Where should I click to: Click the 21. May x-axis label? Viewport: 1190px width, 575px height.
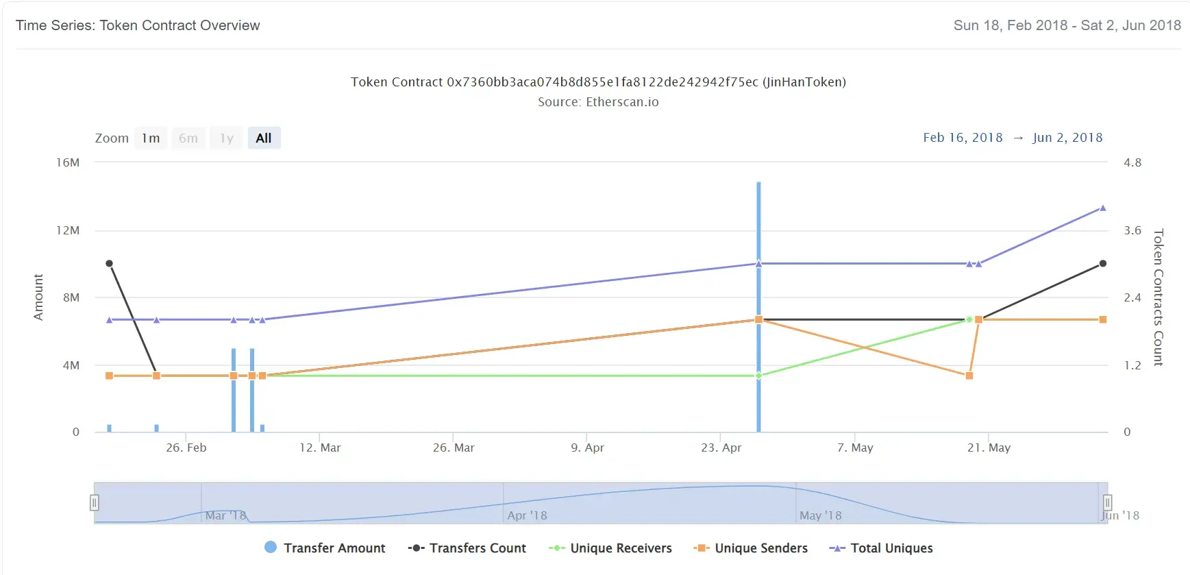(x=989, y=448)
